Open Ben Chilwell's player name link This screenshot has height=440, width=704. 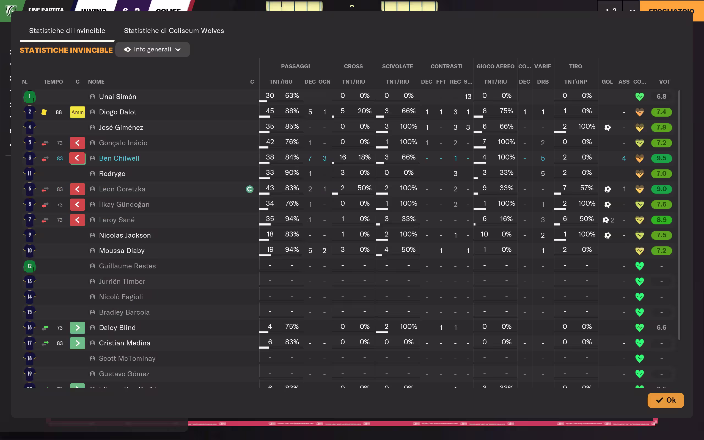click(x=119, y=158)
